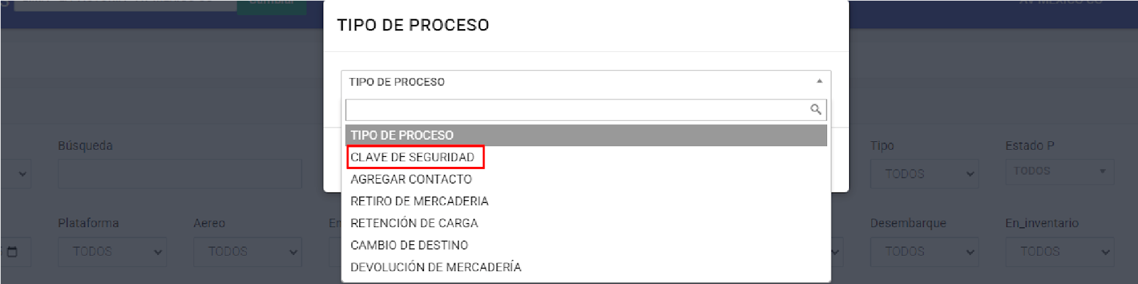Select AGREGAR CONTACTO option
The height and width of the screenshot is (284, 1138).
click(411, 179)
